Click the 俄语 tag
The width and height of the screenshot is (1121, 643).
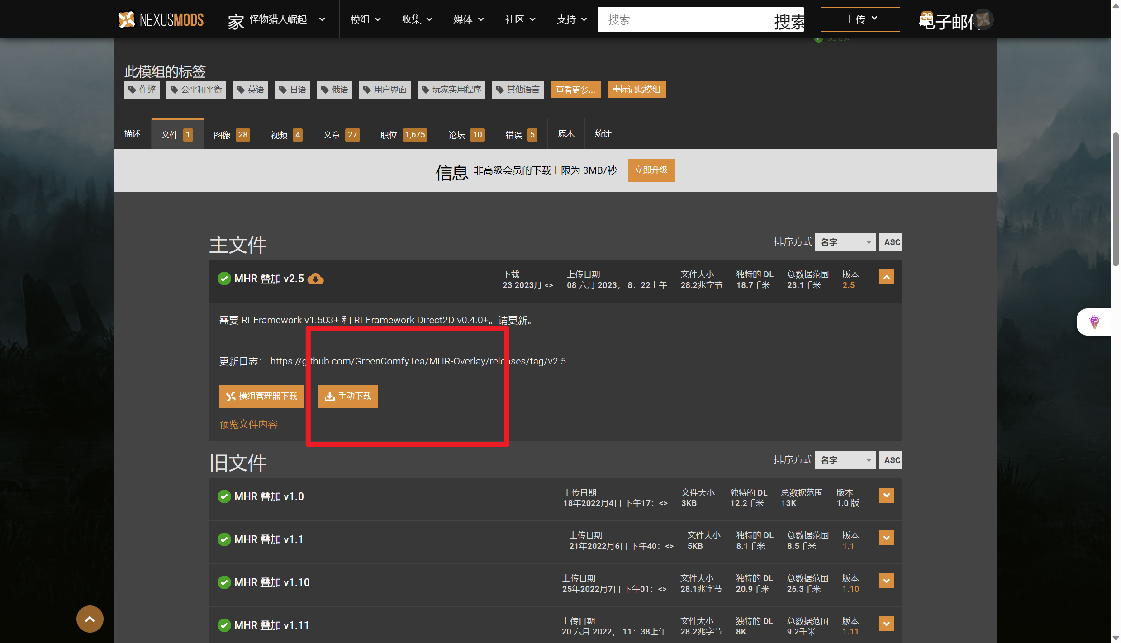334,90
